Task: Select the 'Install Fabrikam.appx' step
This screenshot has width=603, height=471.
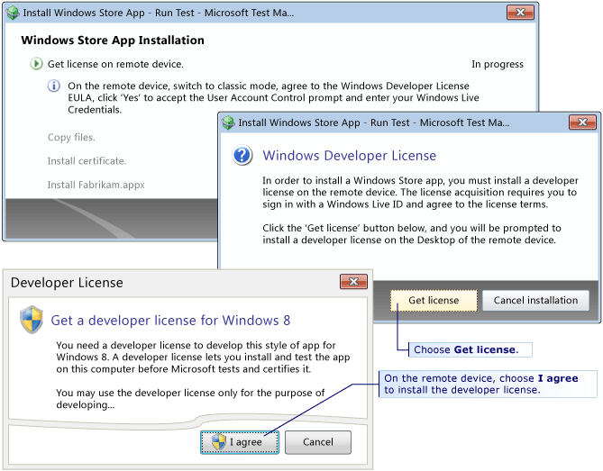Action: [96, 185]
